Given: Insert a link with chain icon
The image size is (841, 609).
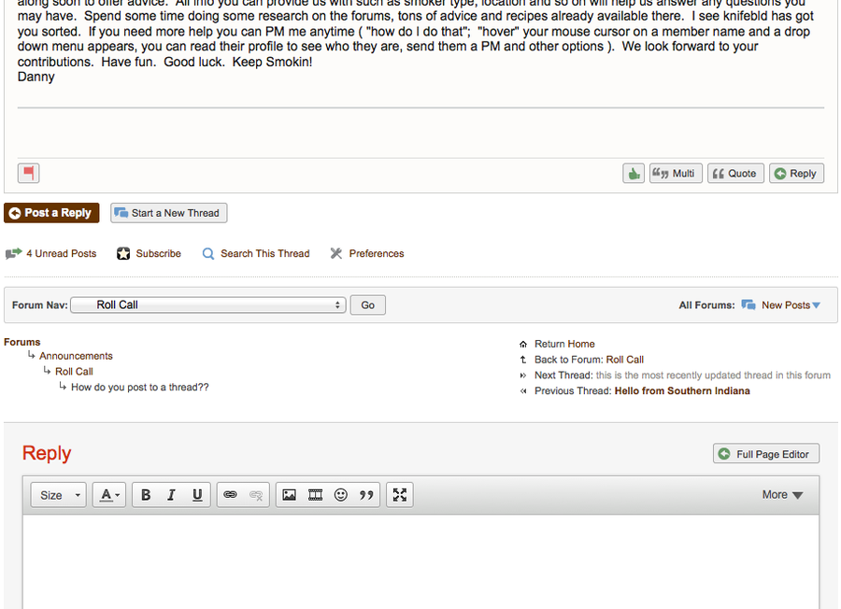Looking at the screenshot, I should point(230,495).
